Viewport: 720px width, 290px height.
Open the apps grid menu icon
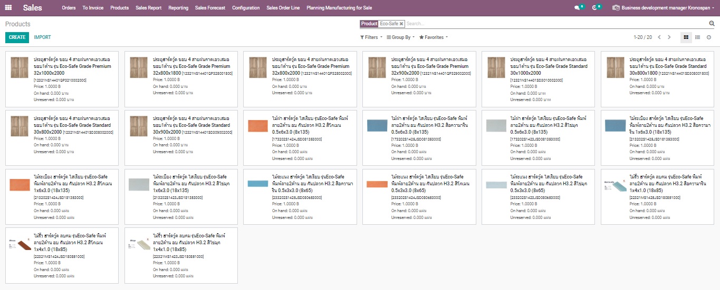(8, 8)
